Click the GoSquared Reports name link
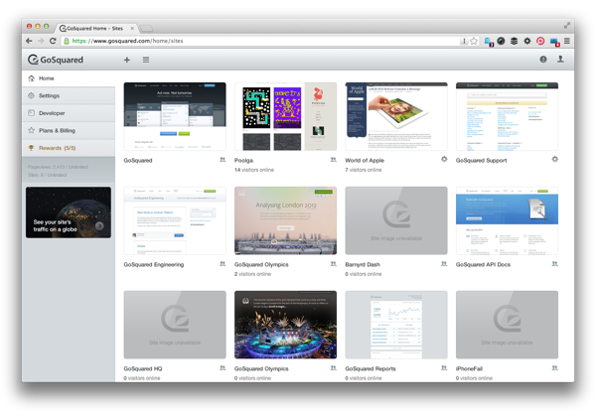This screenshot has height=419, width=596. point(371,368)
